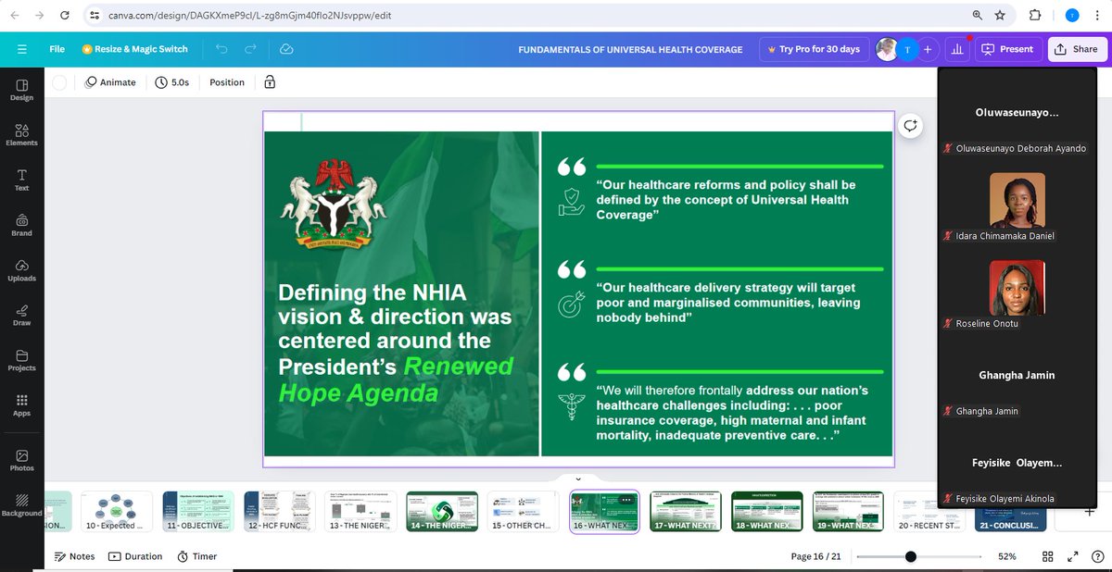Screen dimensions: 1112x572
Task: Bookmark this page with the star icon
Action: [1000, 15]
